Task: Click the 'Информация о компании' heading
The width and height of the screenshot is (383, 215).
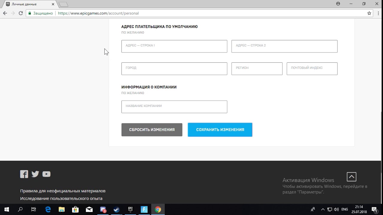Action: [x=149, y=87]
